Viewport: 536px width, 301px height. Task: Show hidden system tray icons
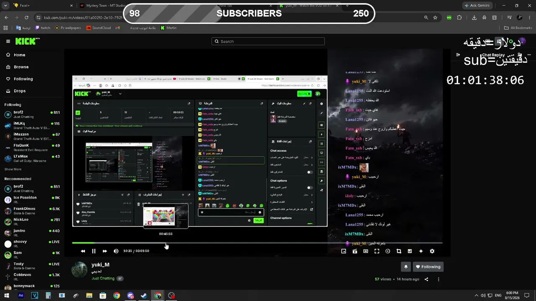(477, 296)
